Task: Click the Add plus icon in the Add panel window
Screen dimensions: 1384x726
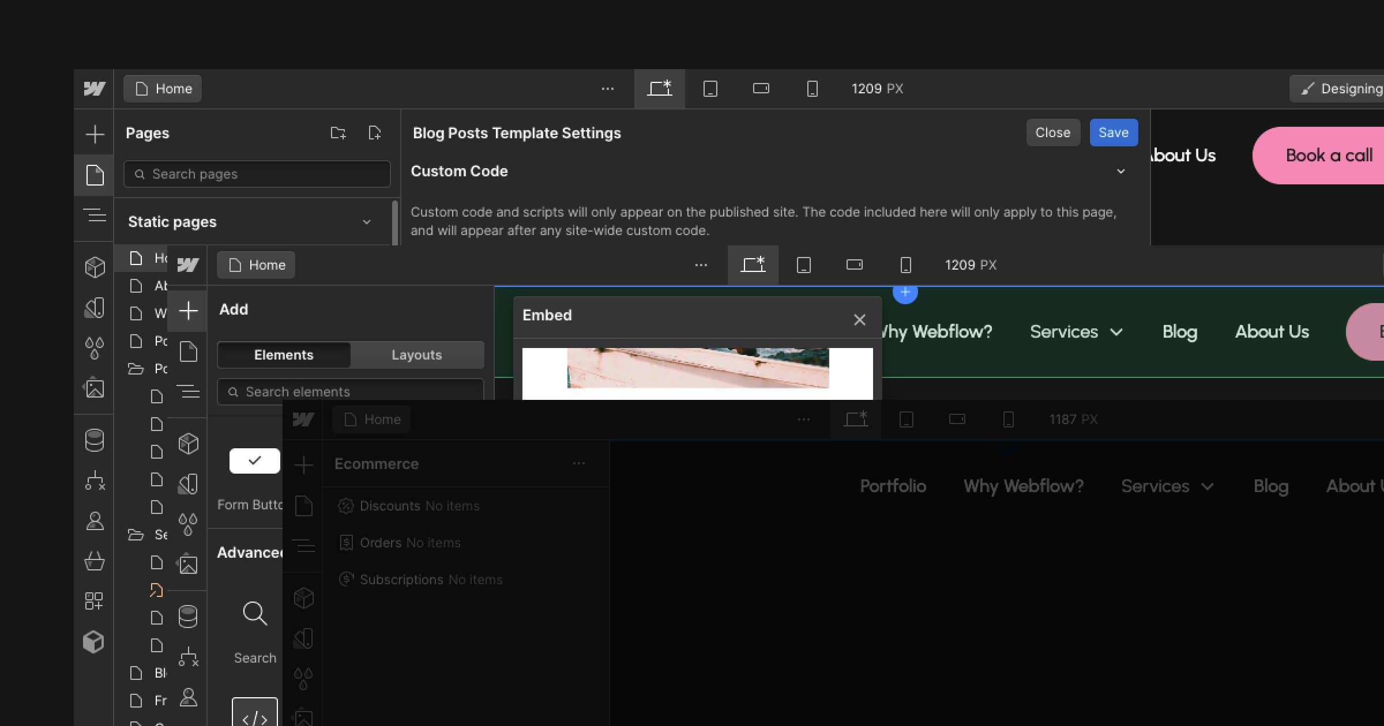Action: tap(188, 311)
